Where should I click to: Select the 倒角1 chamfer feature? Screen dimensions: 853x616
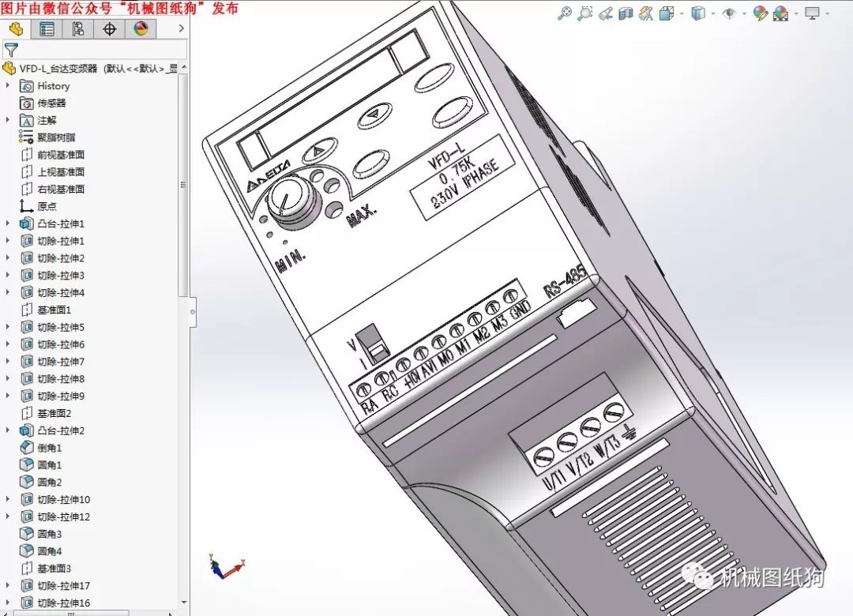(x=41, y=448)
